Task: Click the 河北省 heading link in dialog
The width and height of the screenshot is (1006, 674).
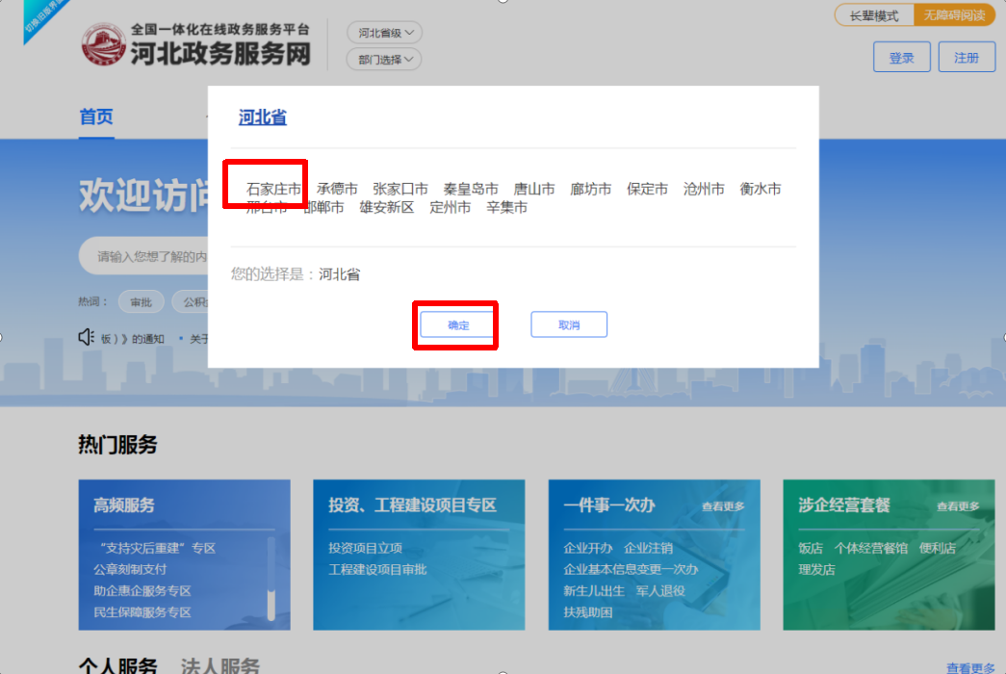Action: 263,118
